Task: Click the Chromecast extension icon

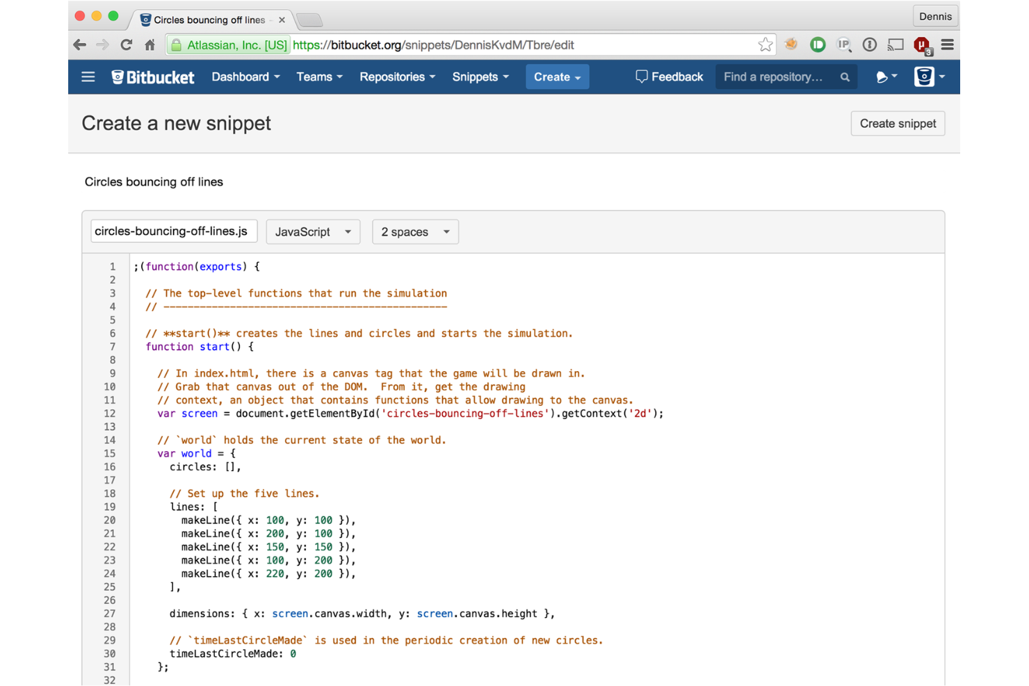Action: coord(896,44)
